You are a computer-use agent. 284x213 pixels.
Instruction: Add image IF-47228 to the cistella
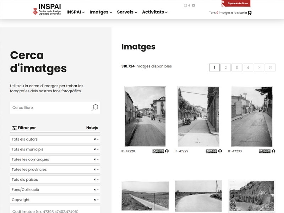166,151
